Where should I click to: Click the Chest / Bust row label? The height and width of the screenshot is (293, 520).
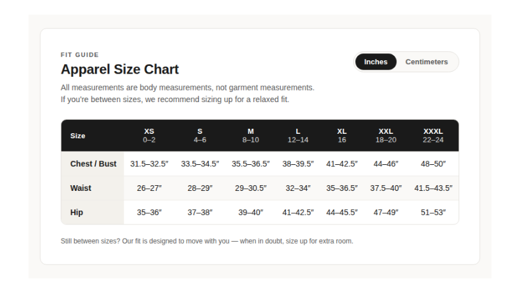coord(93,164)
